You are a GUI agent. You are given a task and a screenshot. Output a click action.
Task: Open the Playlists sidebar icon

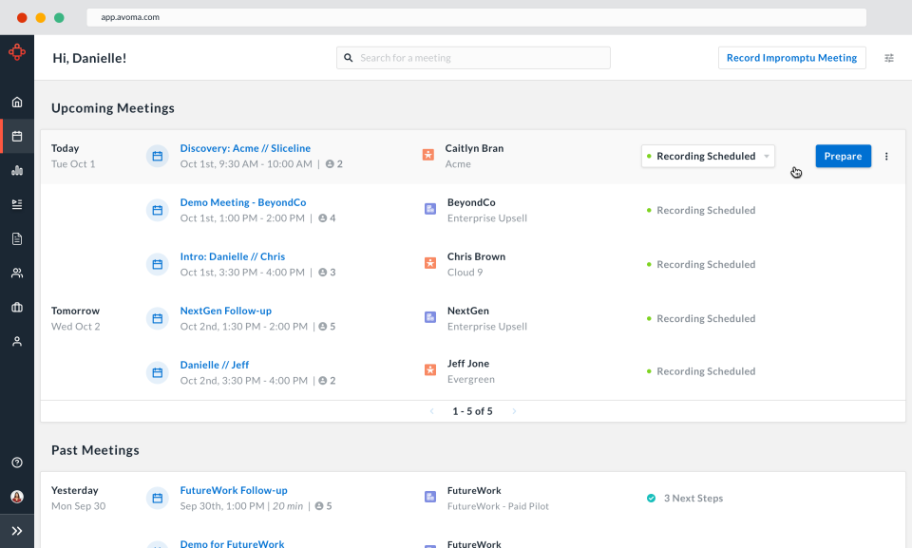(16, 203)
